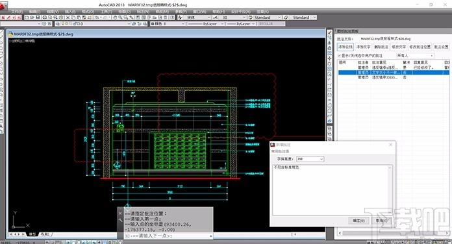Viewport: 452px width, 244px height.
Task: Select the third annotation row 违反强条33333
Action: click(x=394, y=77)
